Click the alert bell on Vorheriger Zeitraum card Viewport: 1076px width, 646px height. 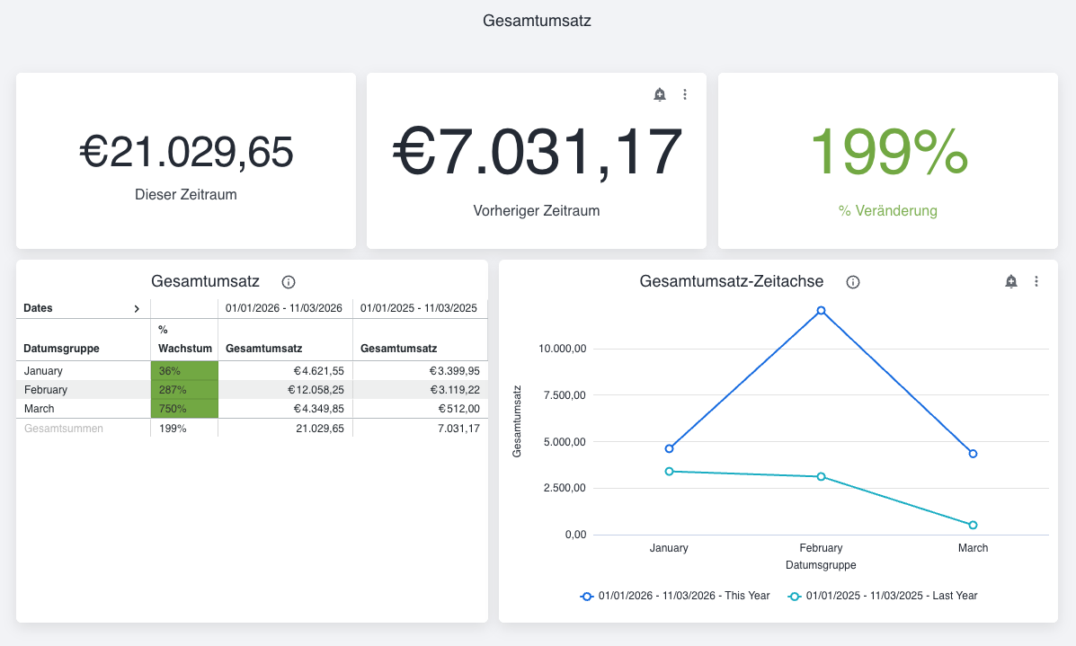660,94
